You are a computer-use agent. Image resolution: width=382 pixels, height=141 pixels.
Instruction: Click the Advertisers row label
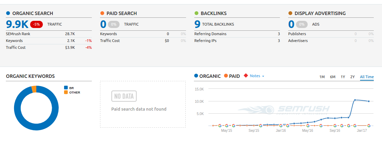[x=298, y=41]
